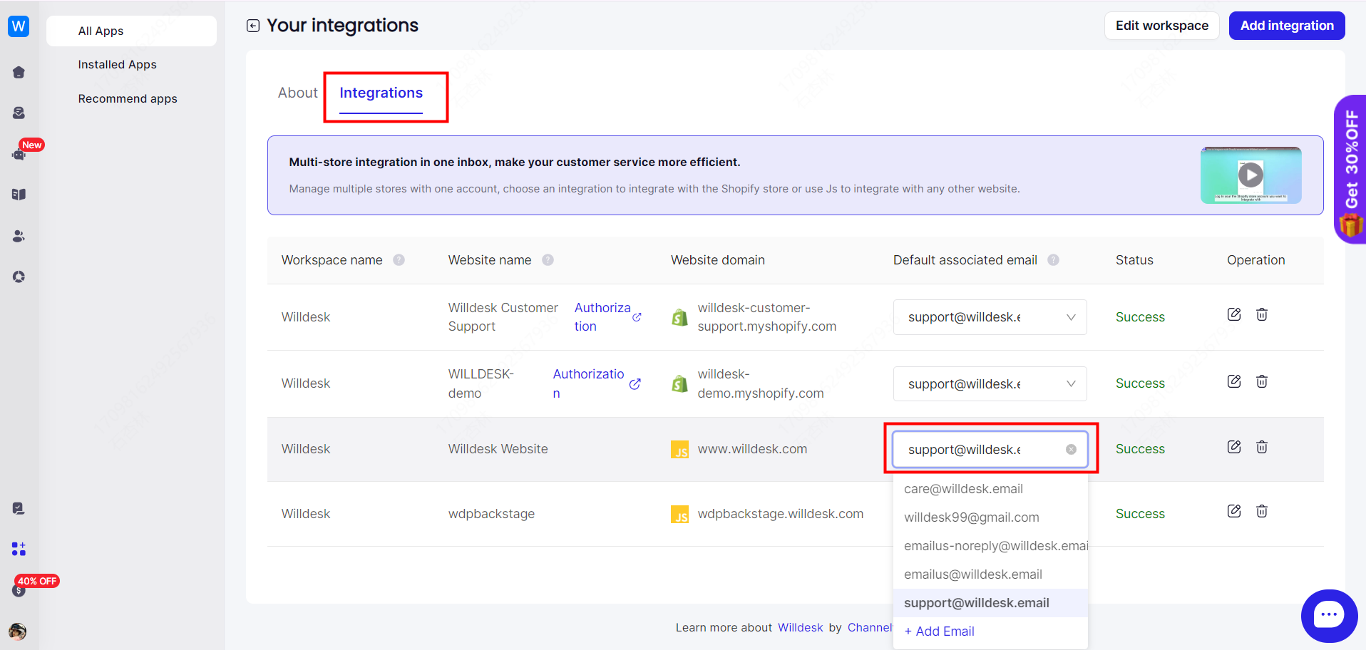Play the multi-store integration video thumbnail
This screenshot has height=650, width=1366.
[x=1251, y=175]
